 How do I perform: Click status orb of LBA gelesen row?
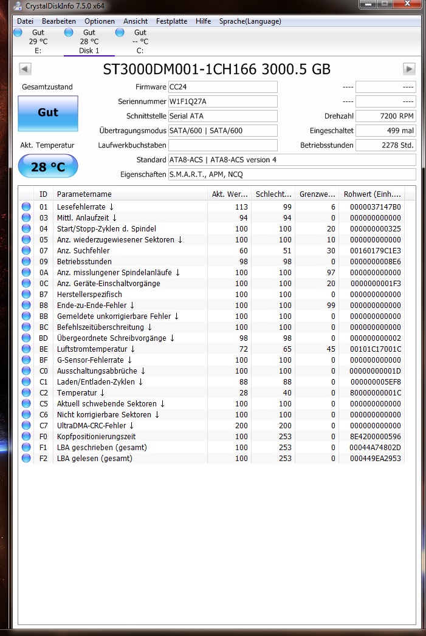26,459
